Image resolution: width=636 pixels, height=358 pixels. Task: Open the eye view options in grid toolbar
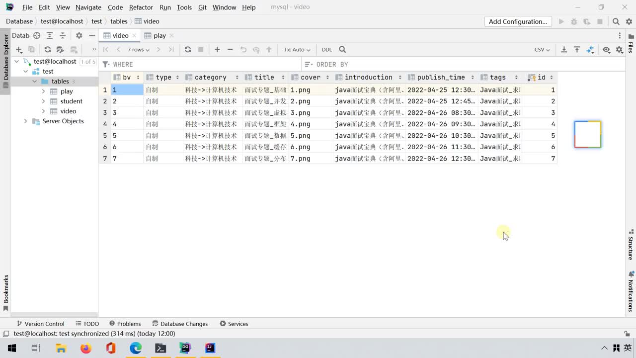pyautogui.click(x=606, y=49)
